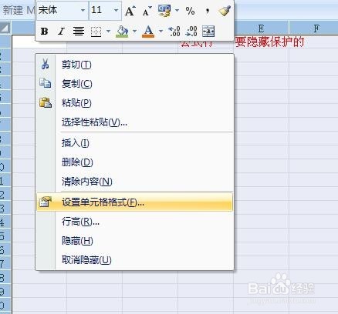Viewport: 338px width, 314px height.
Task: Increase decimal places button
Action: tap(174, 32)
